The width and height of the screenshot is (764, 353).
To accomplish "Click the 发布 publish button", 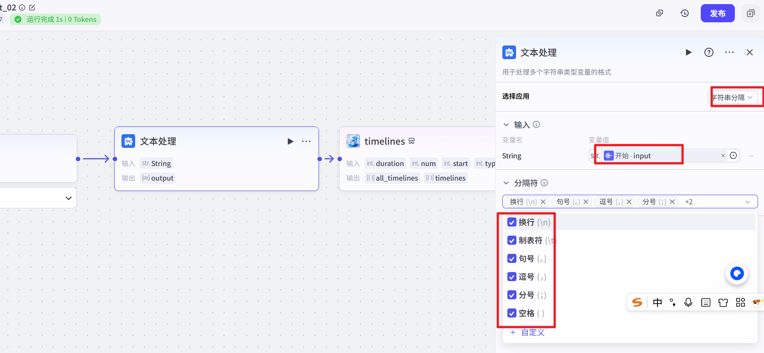I will [x=717, y=13].
